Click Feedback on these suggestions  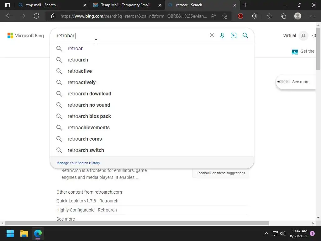coord(221,173)
